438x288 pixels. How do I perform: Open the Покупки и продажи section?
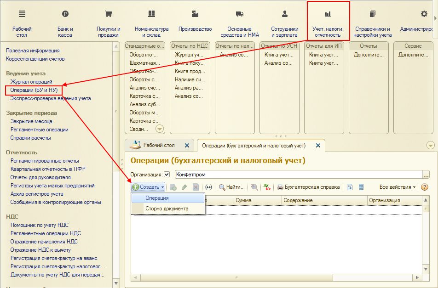coord(109,23)
